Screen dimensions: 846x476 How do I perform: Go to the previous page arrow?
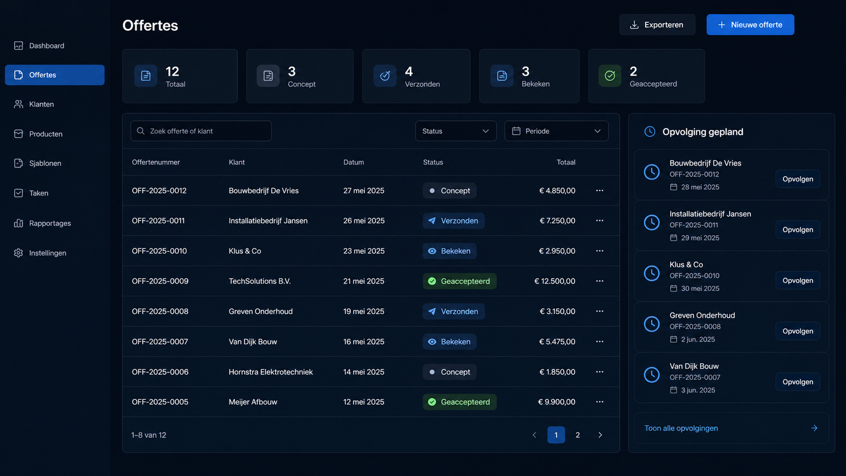pos(534,435)
